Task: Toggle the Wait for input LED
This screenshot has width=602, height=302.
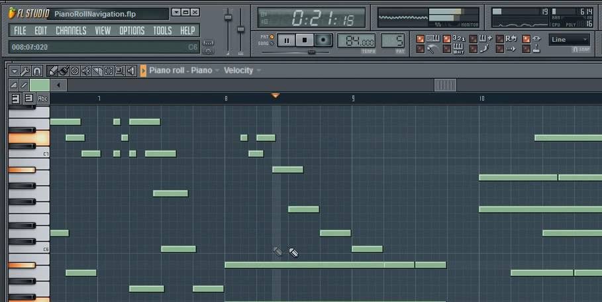Action: (447, 49)
